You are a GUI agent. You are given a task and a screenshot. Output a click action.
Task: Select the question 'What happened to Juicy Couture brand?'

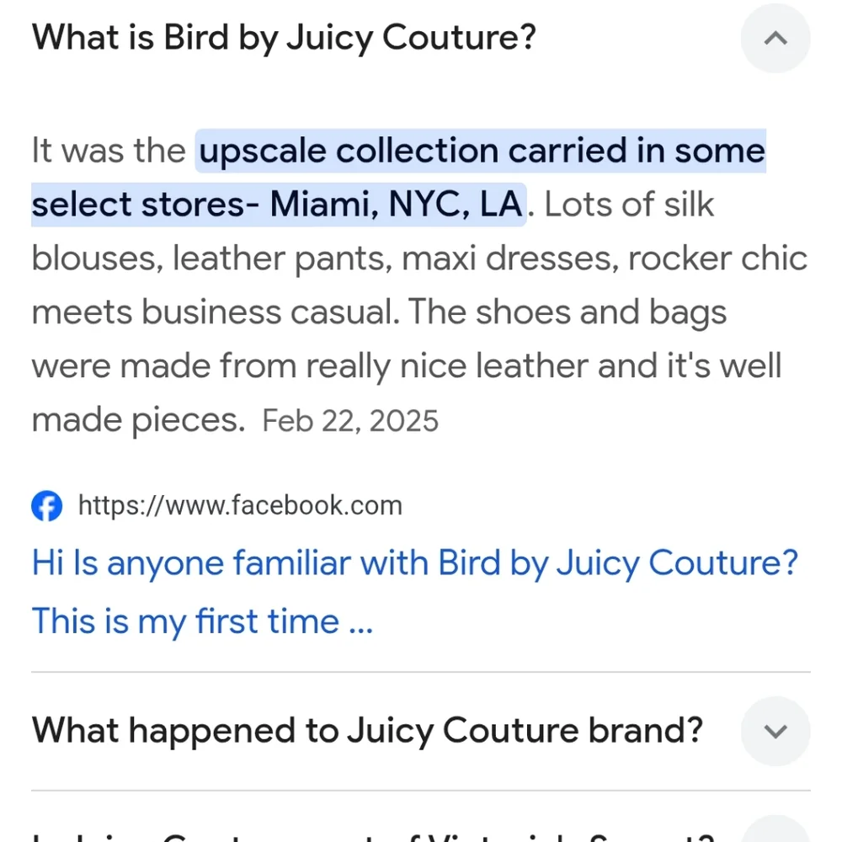tap(367, 731)
